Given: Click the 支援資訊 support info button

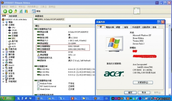Looking at the screenshot, I should tap(143, 82).
